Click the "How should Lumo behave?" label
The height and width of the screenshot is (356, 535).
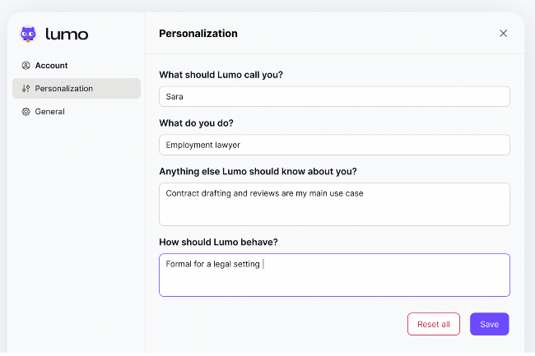(218, 243)
